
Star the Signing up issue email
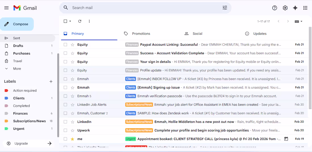[x=72, y=87]
